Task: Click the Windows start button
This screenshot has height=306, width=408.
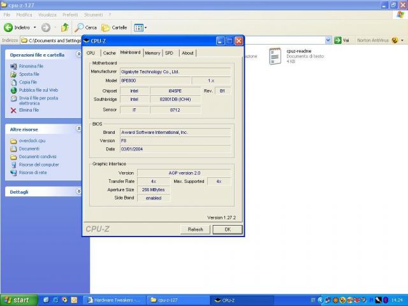Action: click(18, 300)
